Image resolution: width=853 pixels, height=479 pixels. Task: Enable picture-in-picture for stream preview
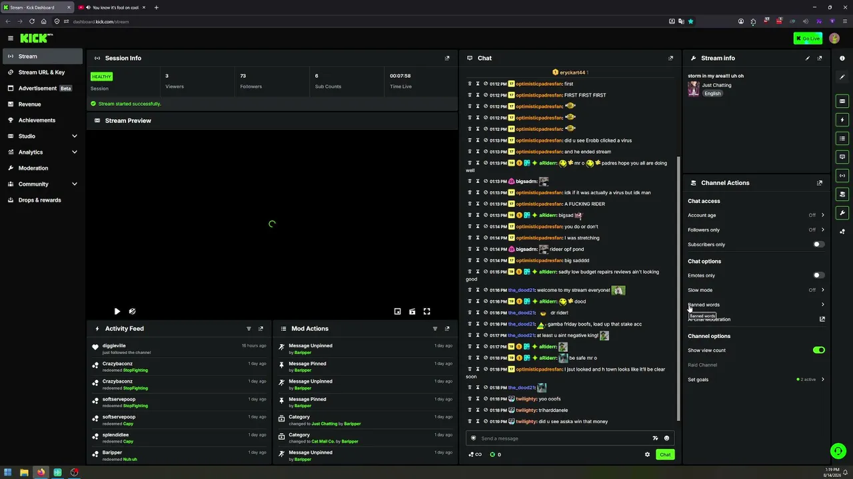pos(398,311)
